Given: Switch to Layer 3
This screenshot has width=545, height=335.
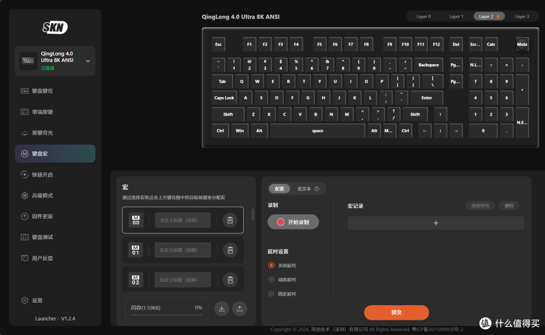Looking at the screenshot, I should [522, 16].
